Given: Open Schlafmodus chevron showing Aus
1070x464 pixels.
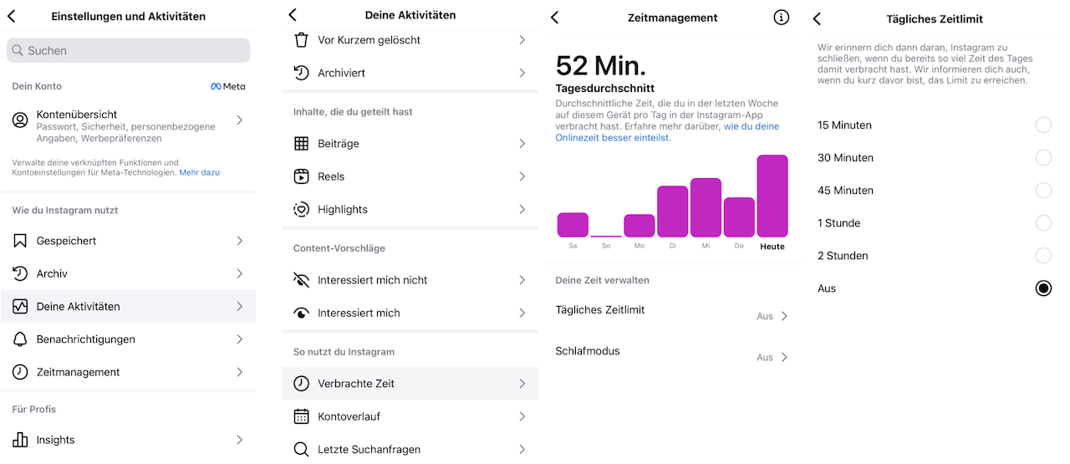Looking at the screenshot, I should (784, 357).
